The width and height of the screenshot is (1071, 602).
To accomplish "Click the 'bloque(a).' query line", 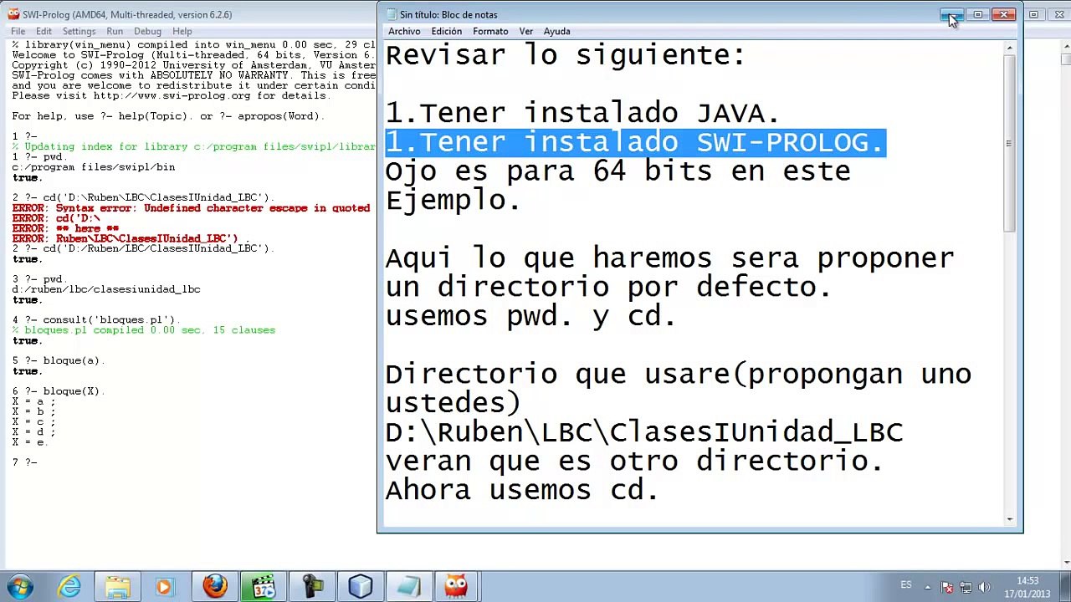I will [x=59, y=360].
